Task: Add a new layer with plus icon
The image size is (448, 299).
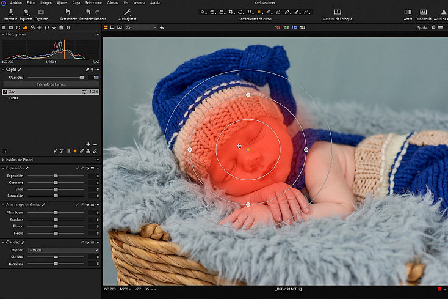Action: tap(88, 144)
